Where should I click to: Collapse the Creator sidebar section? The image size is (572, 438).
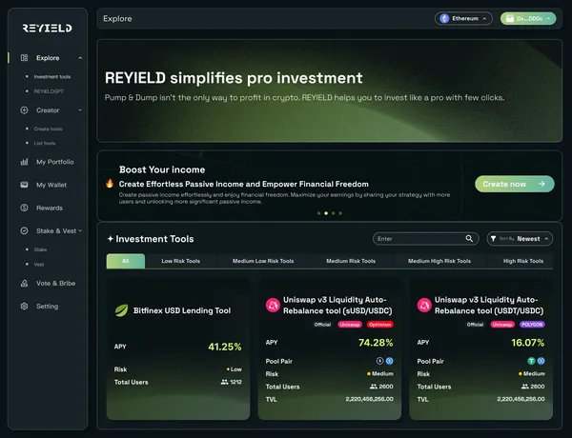(80, 110)
